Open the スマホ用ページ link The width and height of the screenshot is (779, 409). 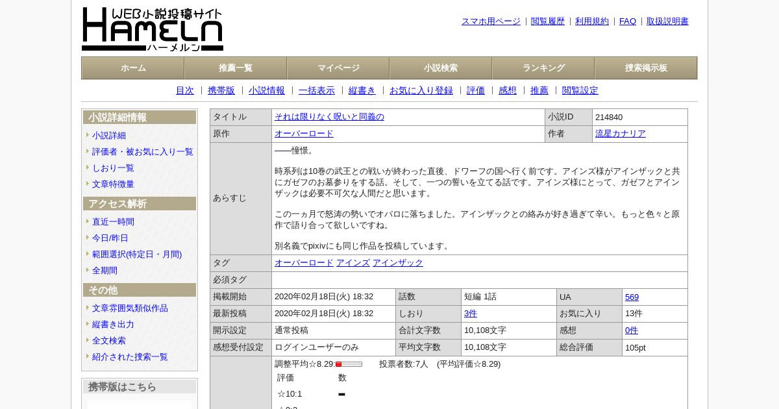[491, 21]
